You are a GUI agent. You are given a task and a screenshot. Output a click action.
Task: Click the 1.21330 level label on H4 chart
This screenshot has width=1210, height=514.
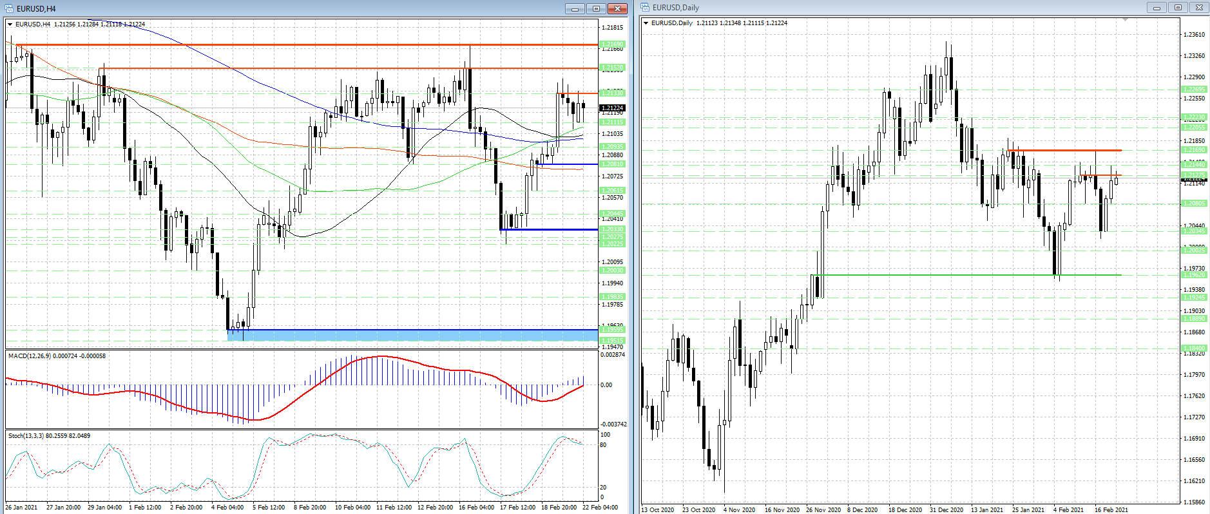(611, 93)
